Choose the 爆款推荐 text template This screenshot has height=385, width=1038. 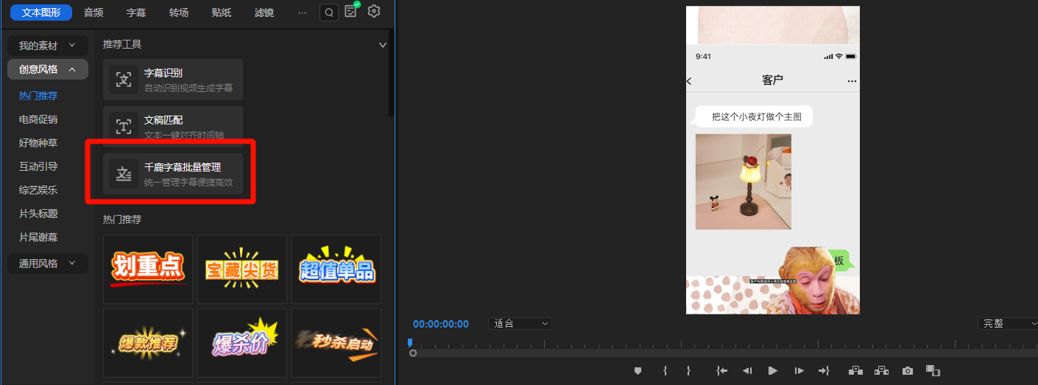[x=148, y=343]
